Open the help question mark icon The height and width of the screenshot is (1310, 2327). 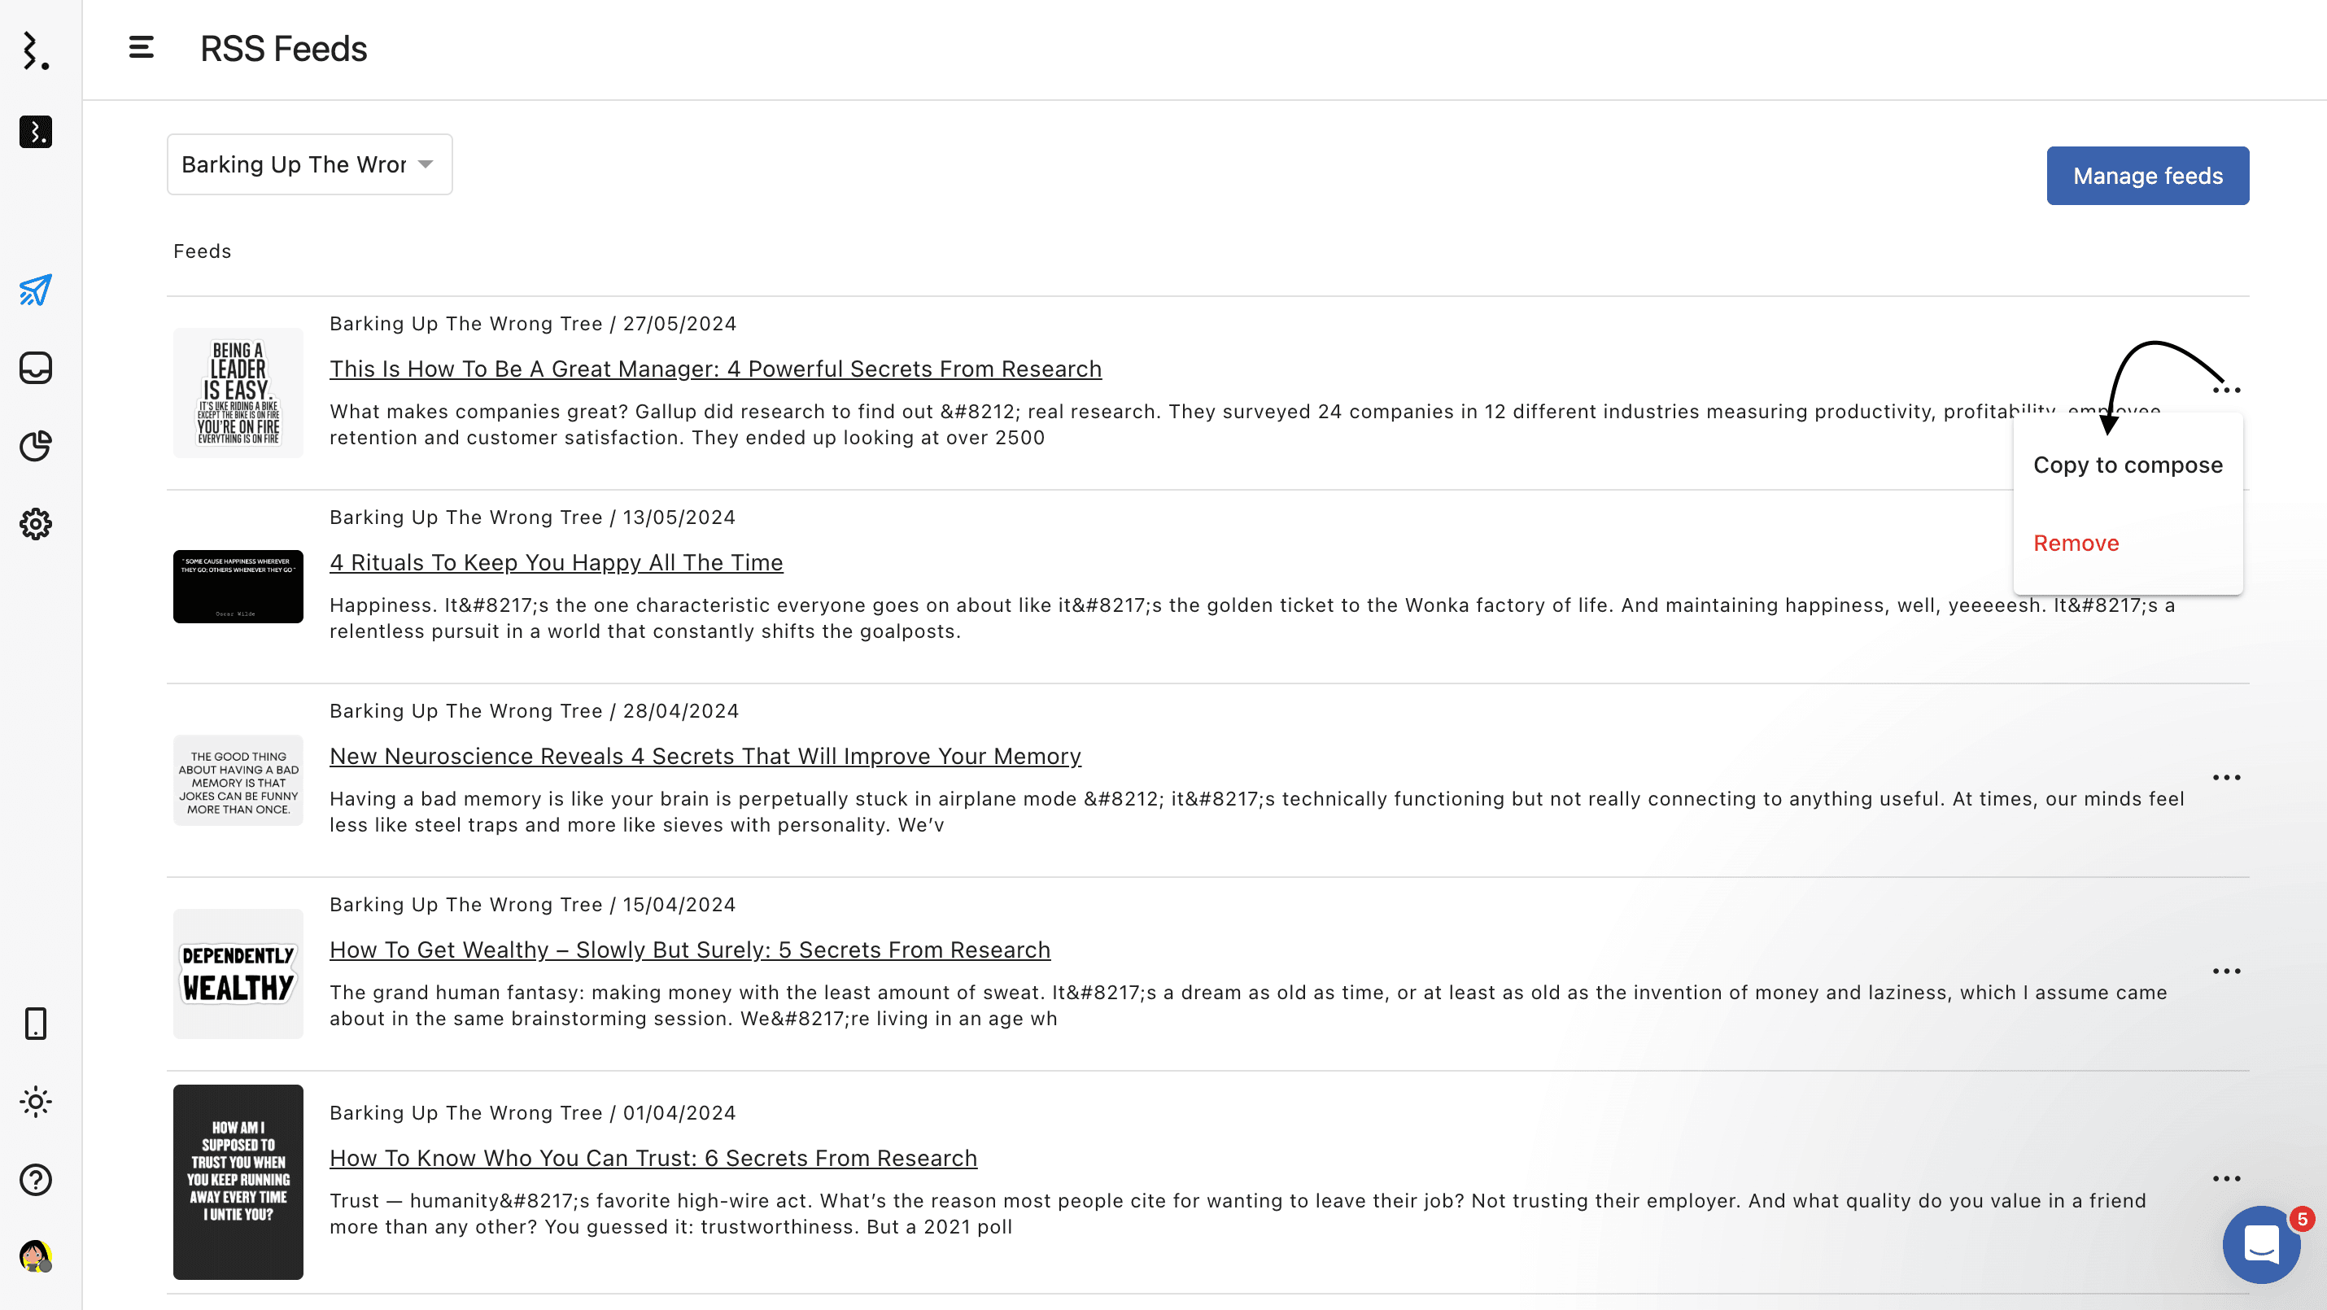[35, 1179]
